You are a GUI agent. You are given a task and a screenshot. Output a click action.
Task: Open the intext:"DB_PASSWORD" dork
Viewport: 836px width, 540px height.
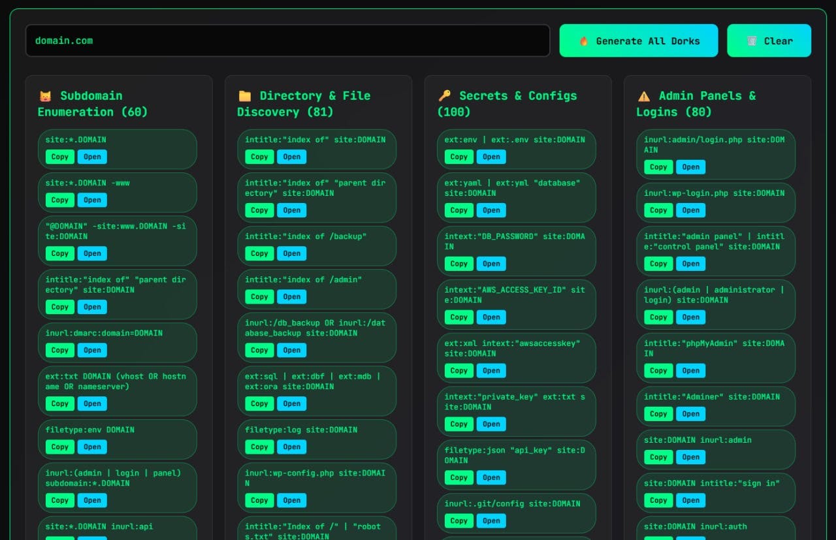tap(491, 264)
